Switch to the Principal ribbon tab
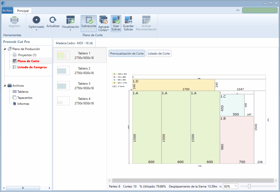Image resolution: width=280 pixels, height=192 pixels. click(x=23, y=11)
